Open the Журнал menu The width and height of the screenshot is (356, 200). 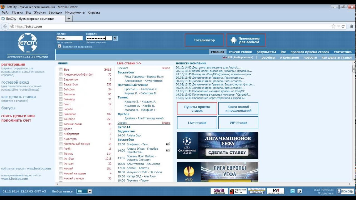[40, 12]
